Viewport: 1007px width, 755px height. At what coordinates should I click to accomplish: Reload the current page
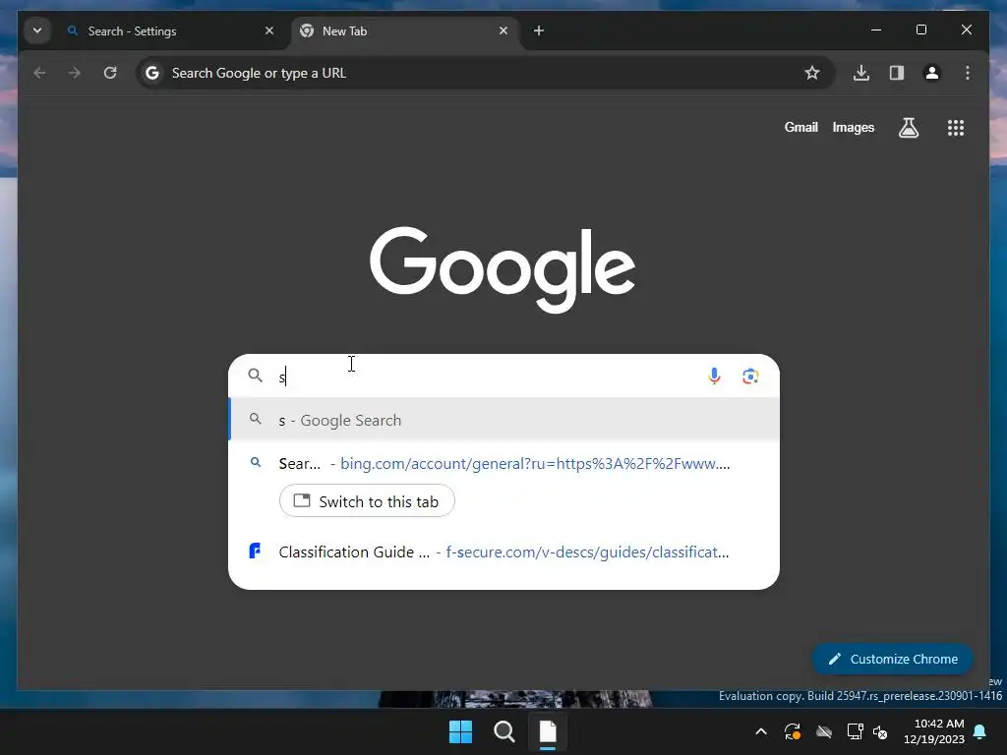coord(110,73)
